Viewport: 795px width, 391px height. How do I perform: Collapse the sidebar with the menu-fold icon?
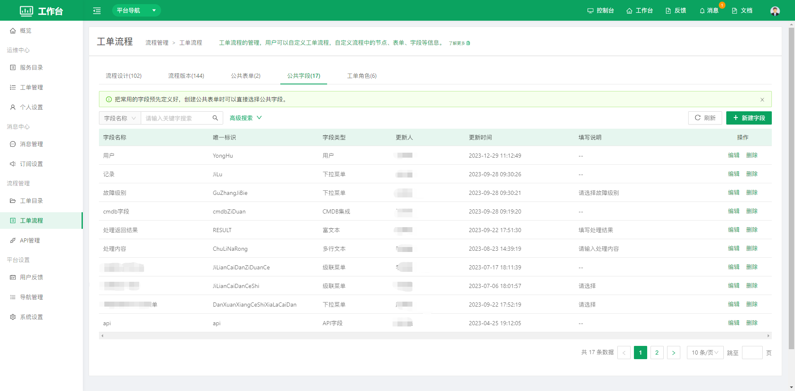97,11
